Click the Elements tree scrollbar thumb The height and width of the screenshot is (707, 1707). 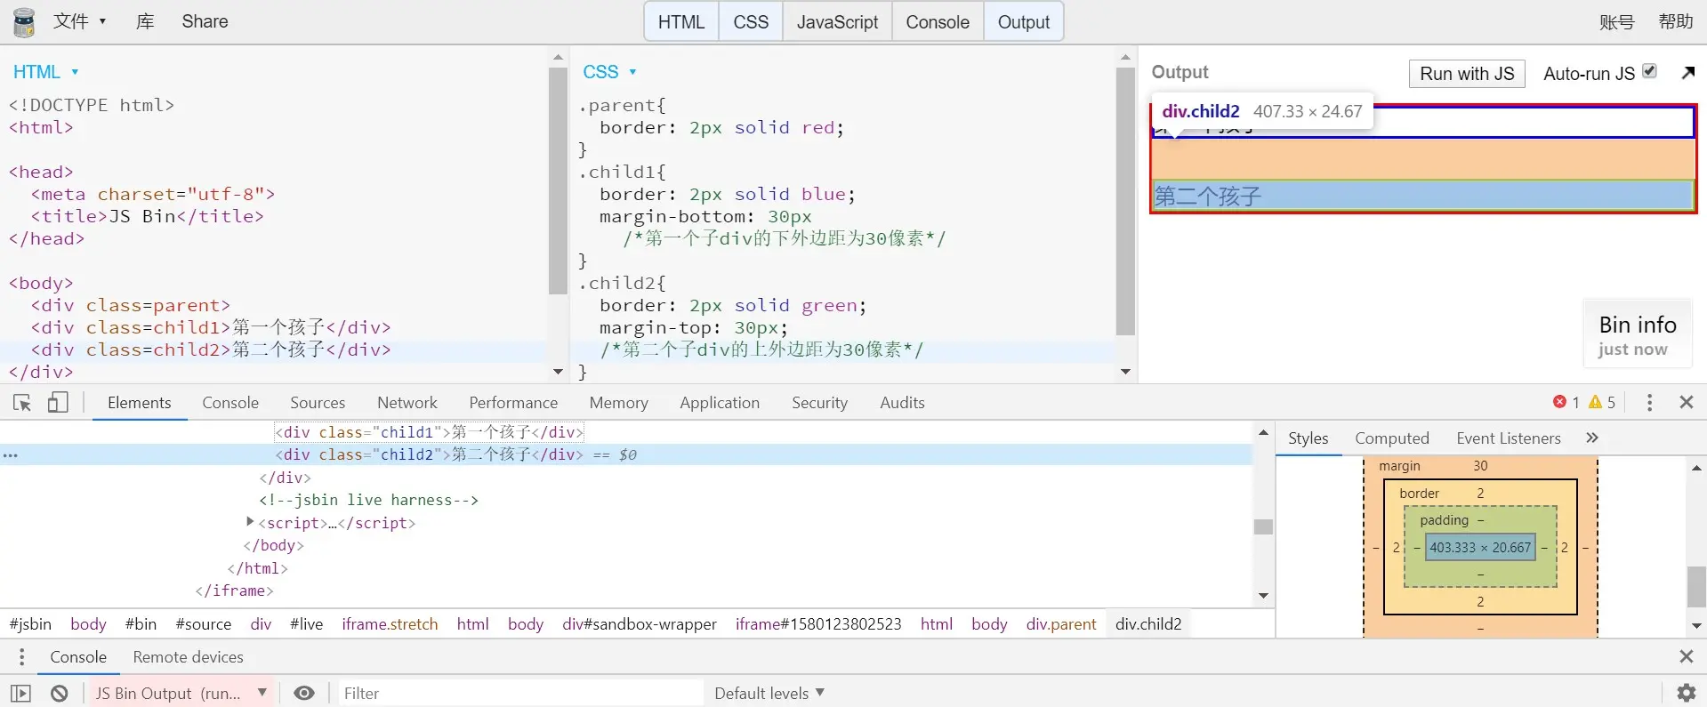[x=1263, y=526]
